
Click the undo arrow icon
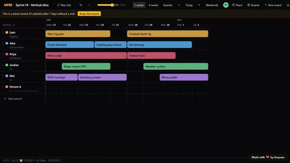pos(81,5)
